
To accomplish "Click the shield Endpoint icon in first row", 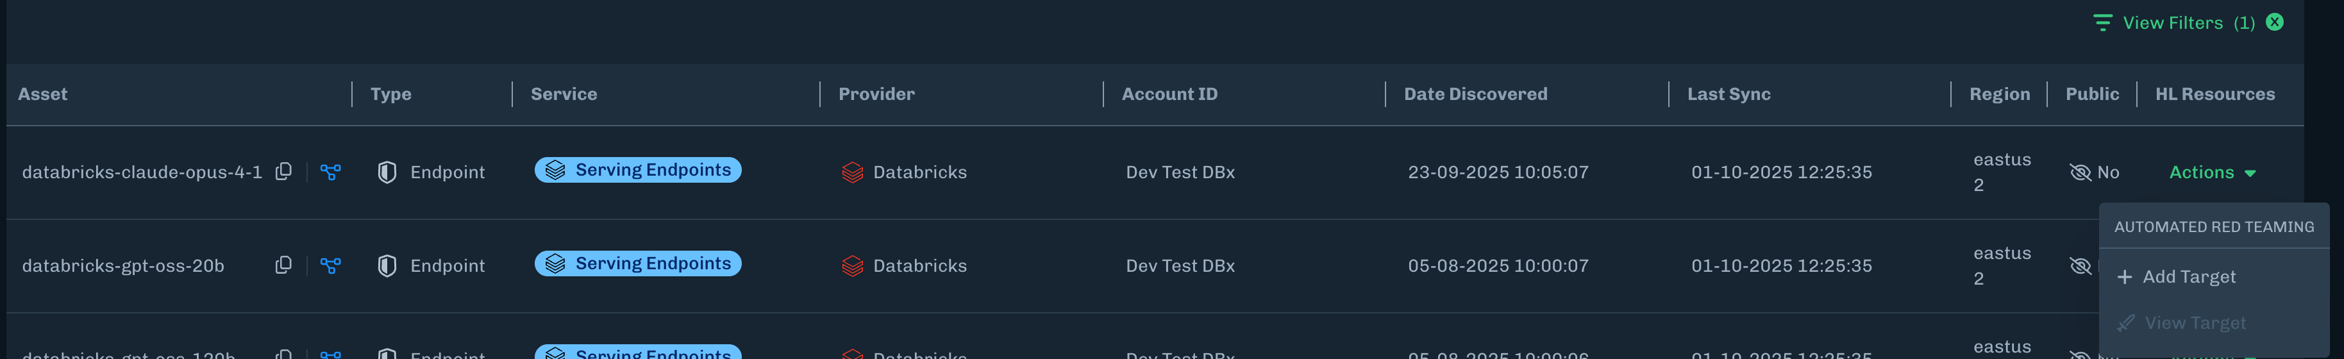I will [387, 172].
